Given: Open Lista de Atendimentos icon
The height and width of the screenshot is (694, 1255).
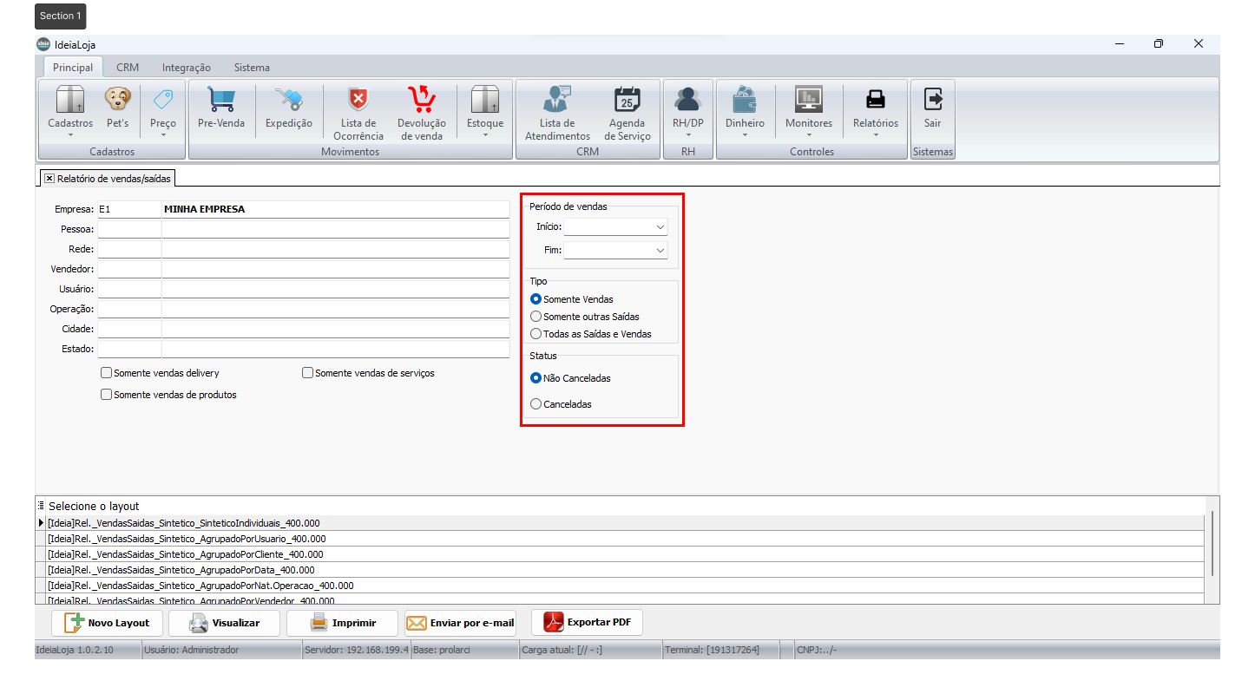Looking at the screenshot, I should [x=557, y=101].
